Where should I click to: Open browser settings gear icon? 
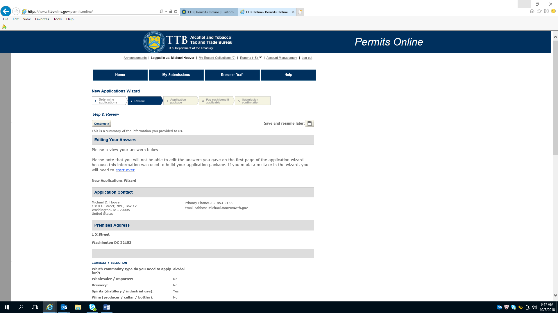[546, 11]
